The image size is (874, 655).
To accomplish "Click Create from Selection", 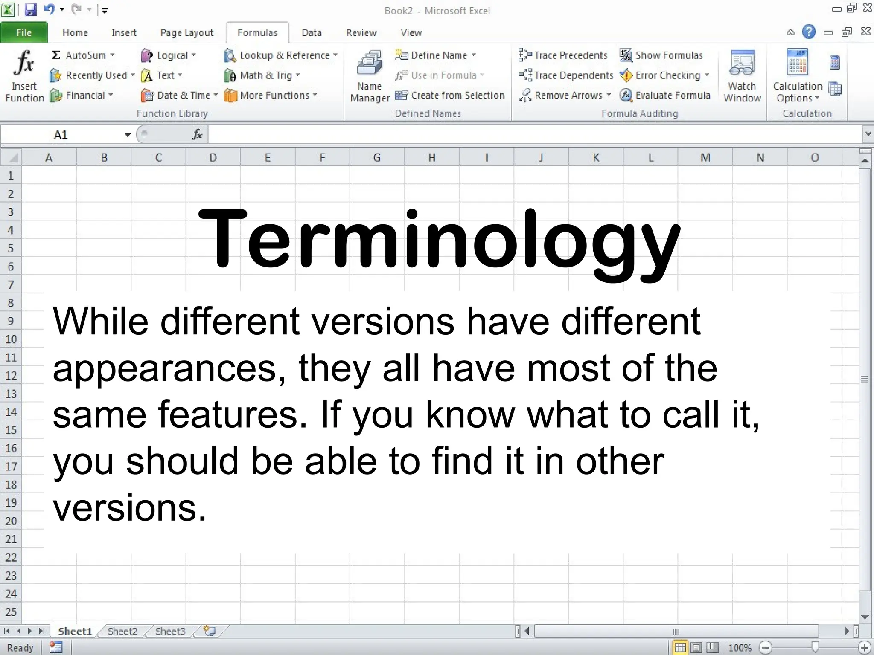I will pyautogui.click(x=450, y=95).
